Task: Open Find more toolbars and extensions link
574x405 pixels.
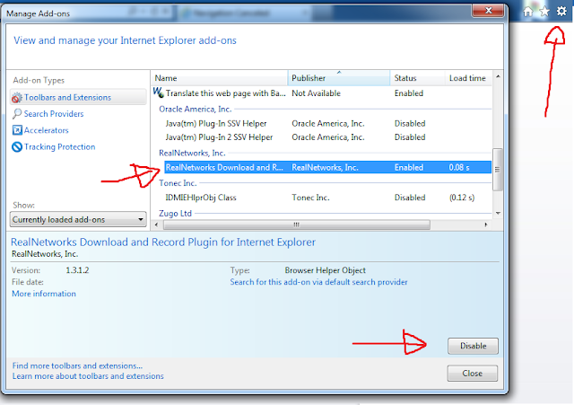Action: click(x=77, y=365)
